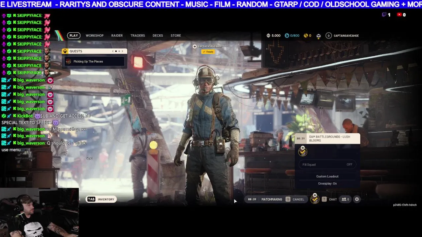The width and height of the screenshot is (422, 237).
Task: Click the rainbow stripe logo beside PLAY
Action: [59, 36]
